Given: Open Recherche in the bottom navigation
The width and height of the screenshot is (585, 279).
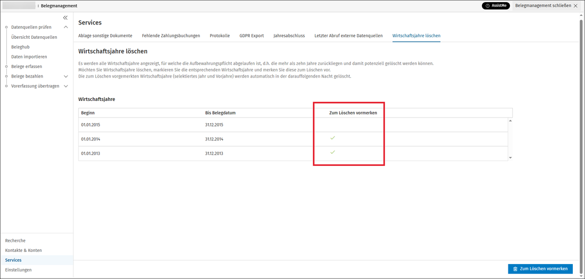Looking at the screenshot, I should click(15, 241).
